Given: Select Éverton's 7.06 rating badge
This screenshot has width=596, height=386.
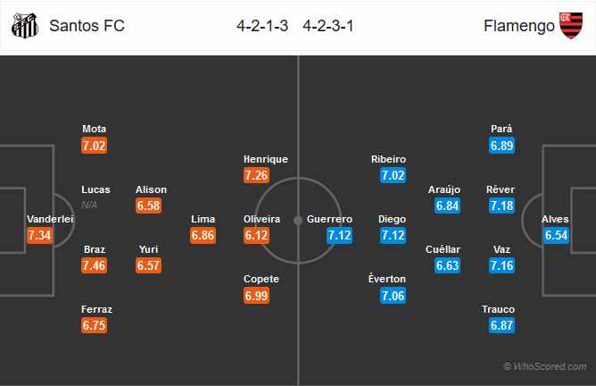Looking at the screenshot, I should tap(393, 296).
